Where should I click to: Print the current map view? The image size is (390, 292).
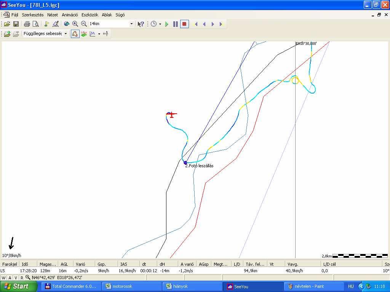tap(27, 24)
